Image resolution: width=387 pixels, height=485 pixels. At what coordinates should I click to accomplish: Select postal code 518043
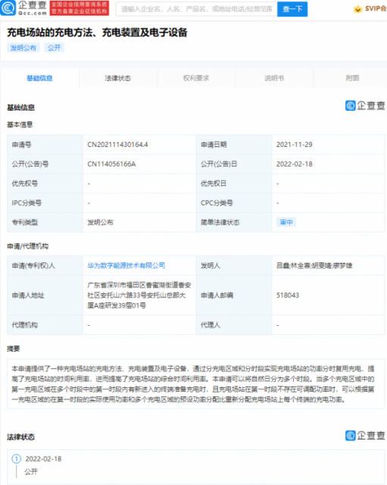point(288,295)
